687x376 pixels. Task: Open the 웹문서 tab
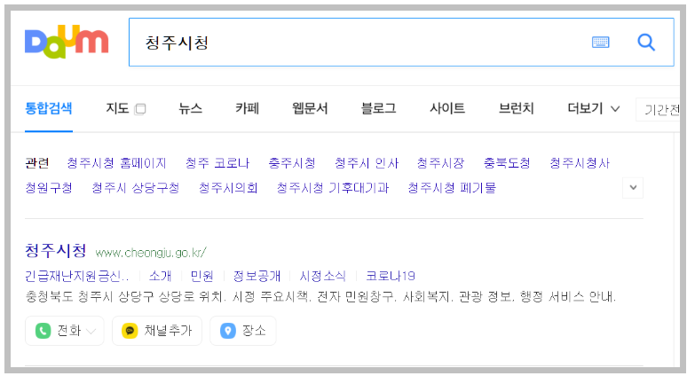coord(310,108)
